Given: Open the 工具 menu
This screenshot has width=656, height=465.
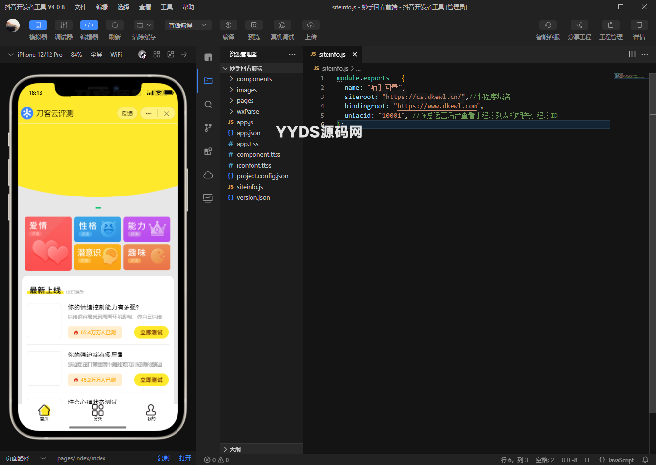Looking at the screenshot, I should 167,7.
